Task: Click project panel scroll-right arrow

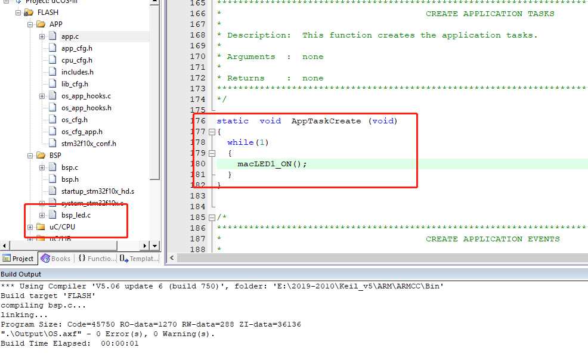Action: coord(145,246)
